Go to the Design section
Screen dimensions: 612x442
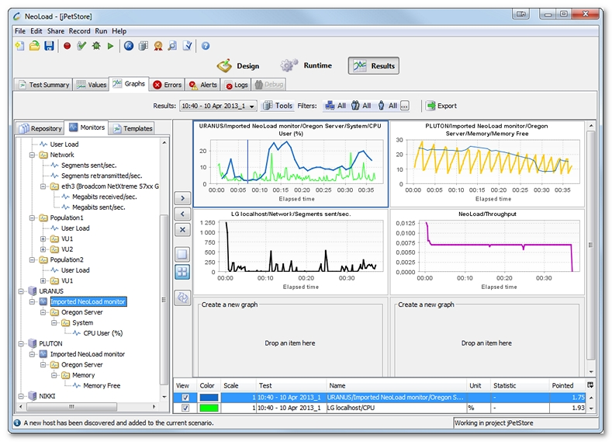(x=238, y=66)
